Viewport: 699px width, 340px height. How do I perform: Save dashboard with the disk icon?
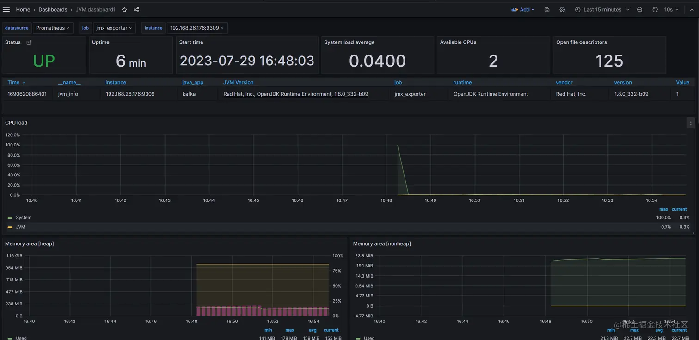[x=547, y=9]
